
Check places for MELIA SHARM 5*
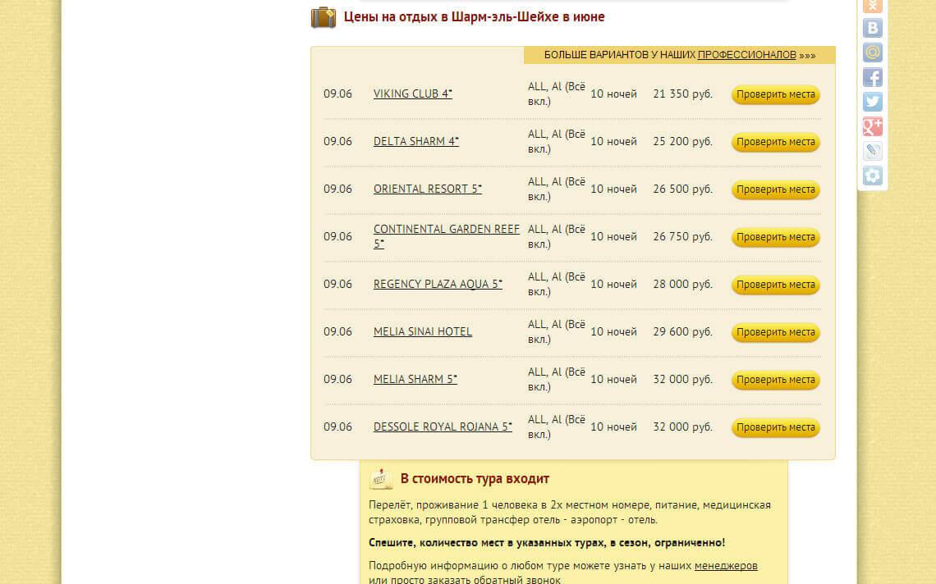[x=775, y=380]
